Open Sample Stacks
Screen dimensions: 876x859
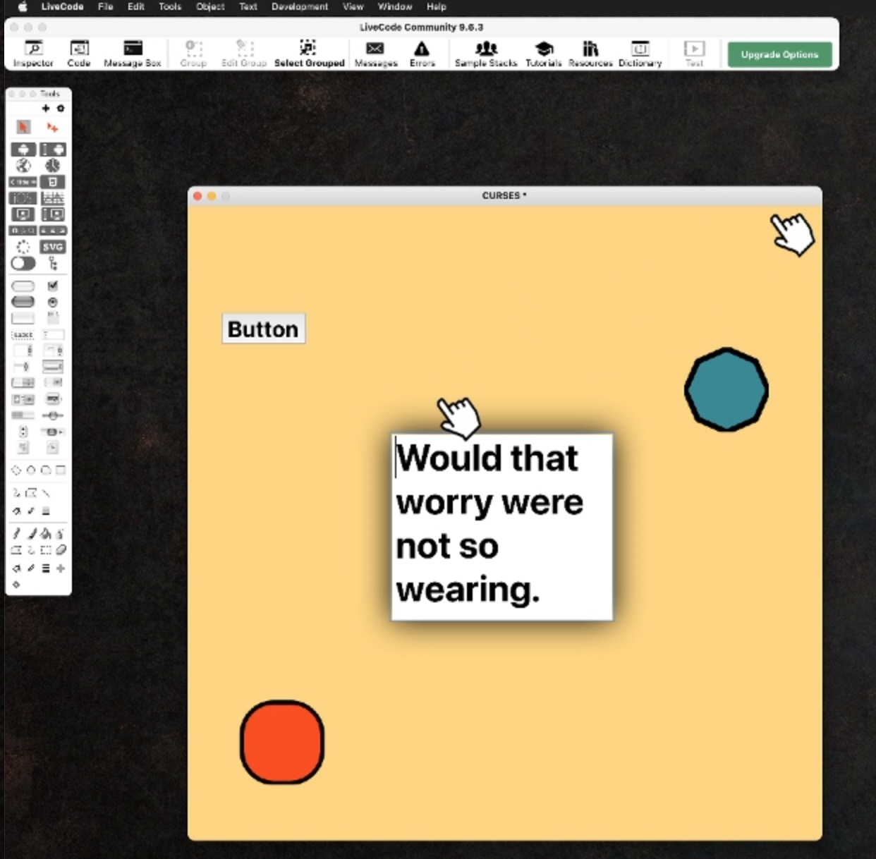click(486, 54)
